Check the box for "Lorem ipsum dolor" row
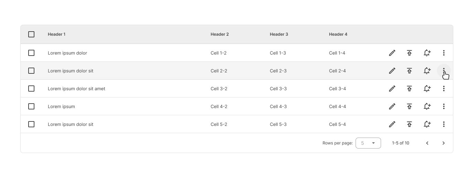 (x=31, y=53)
